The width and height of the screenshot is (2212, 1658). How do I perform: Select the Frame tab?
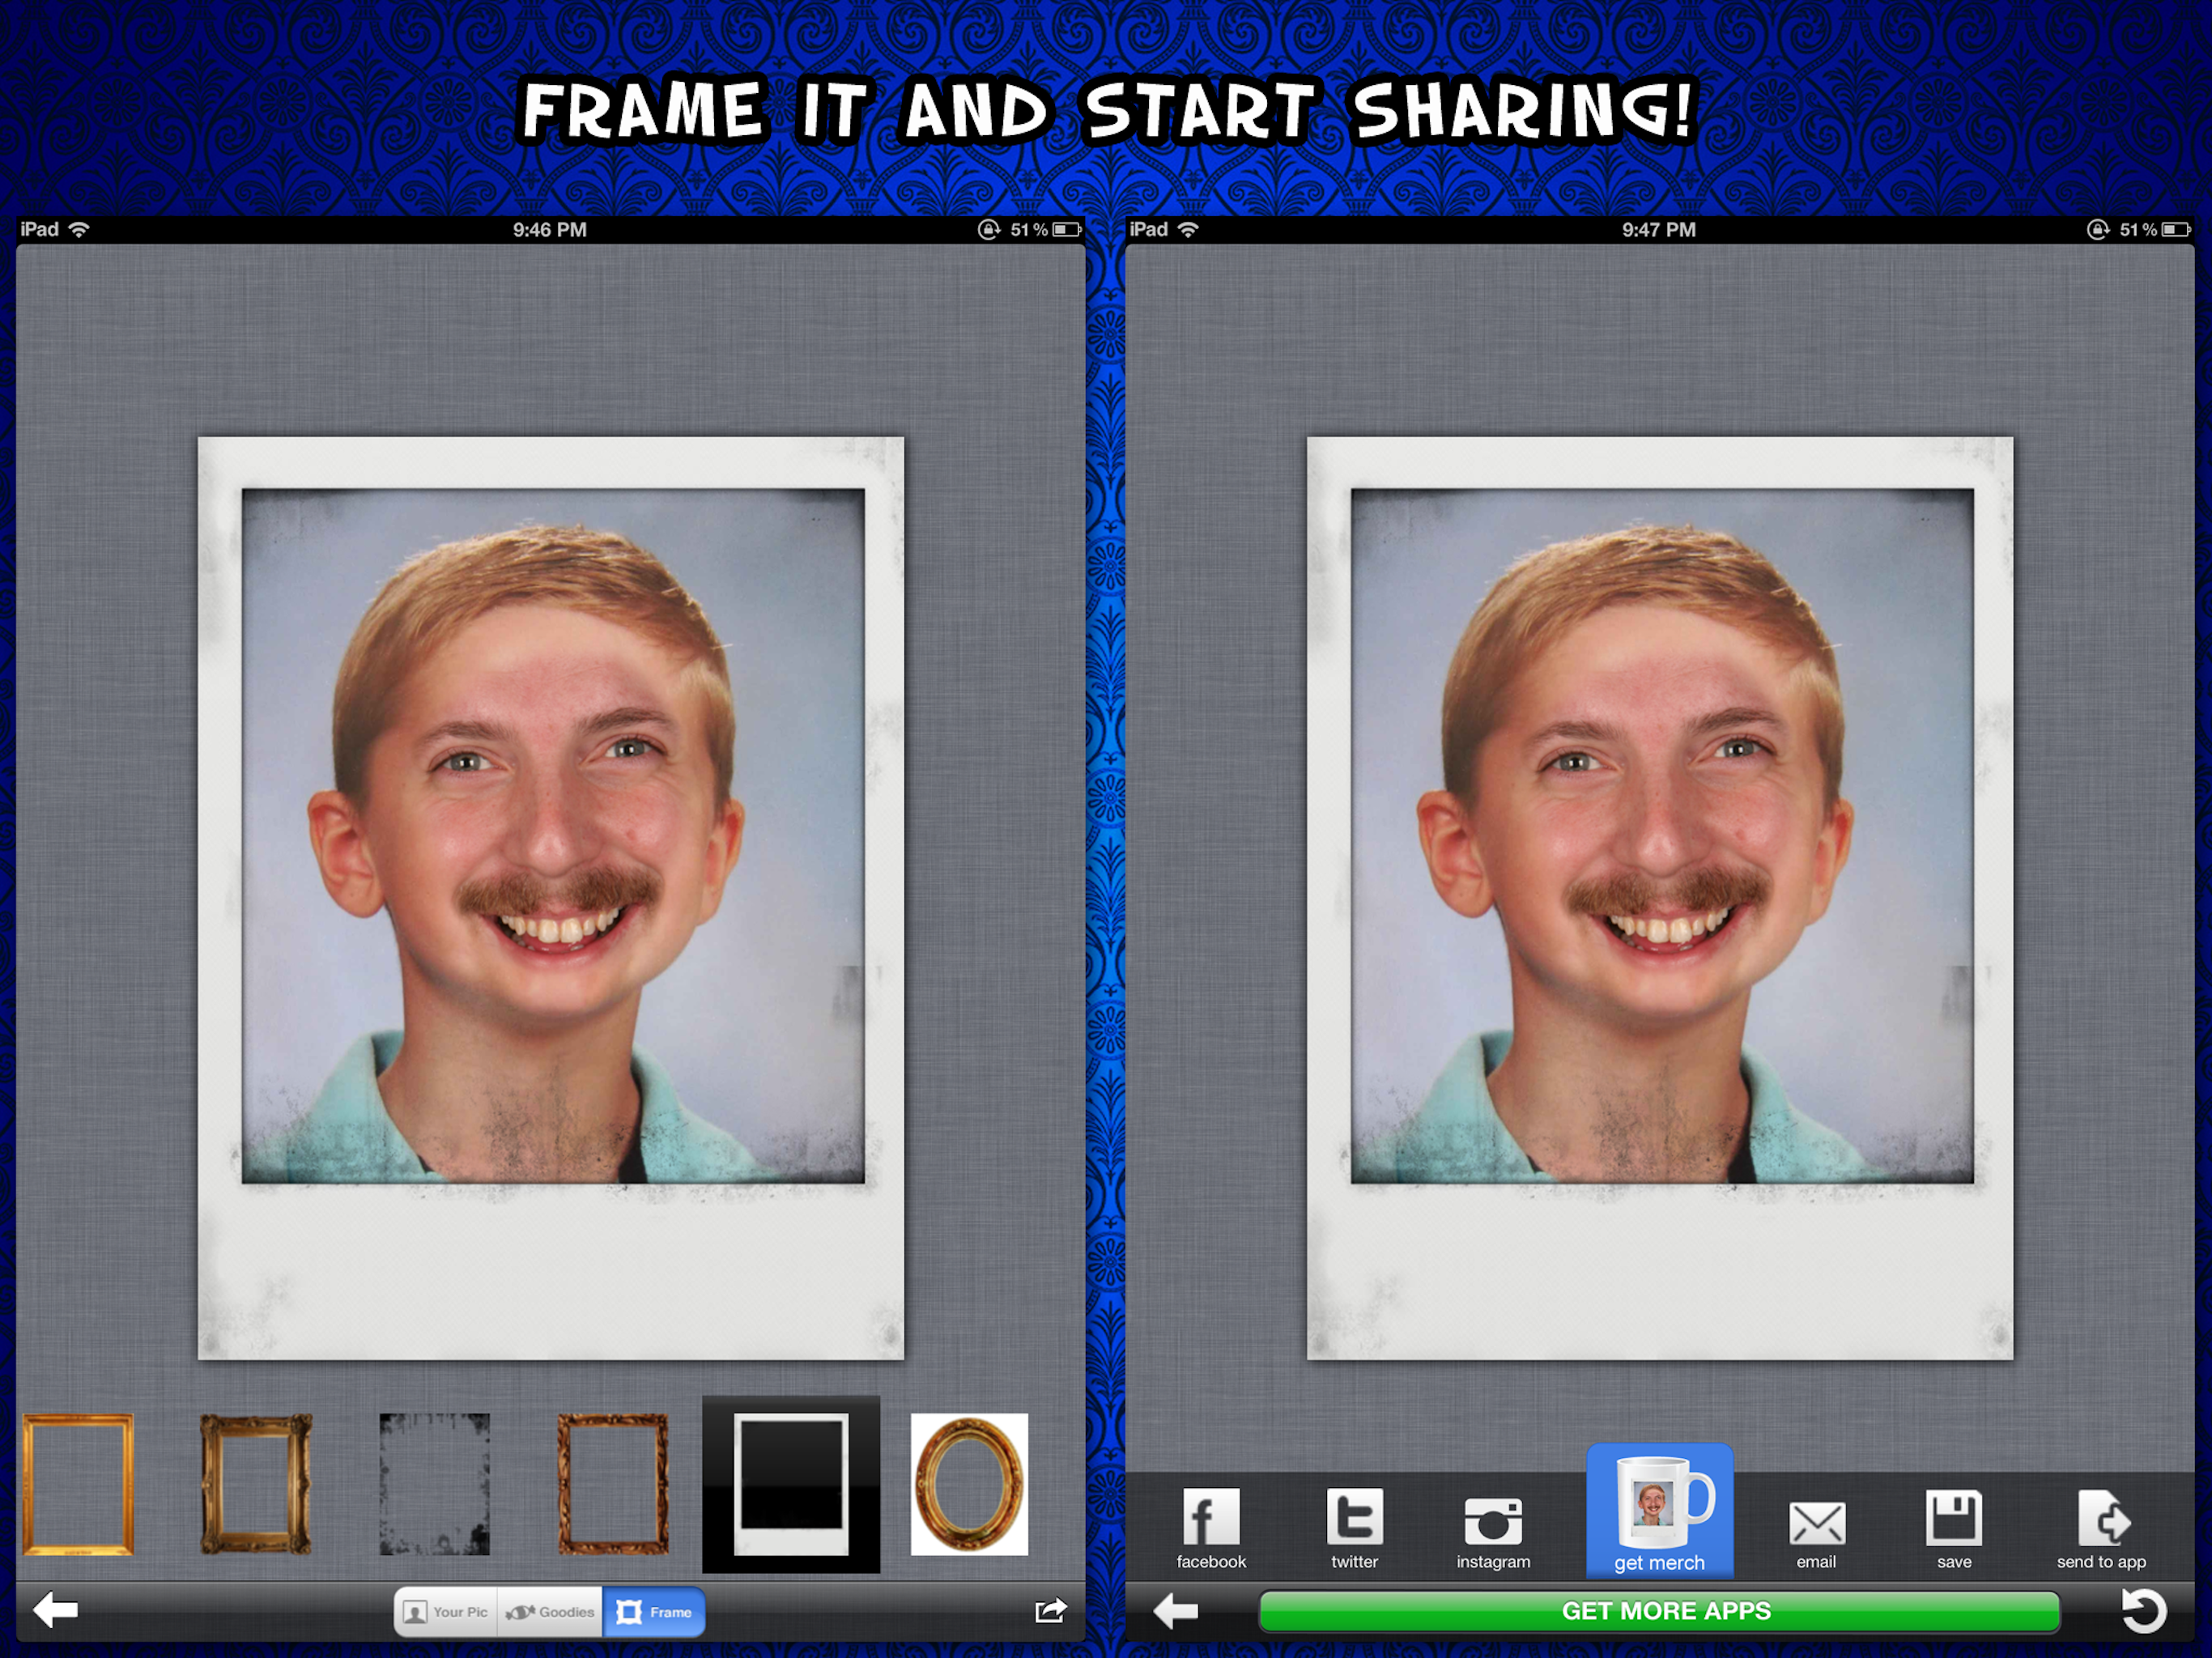[654, 1612]
